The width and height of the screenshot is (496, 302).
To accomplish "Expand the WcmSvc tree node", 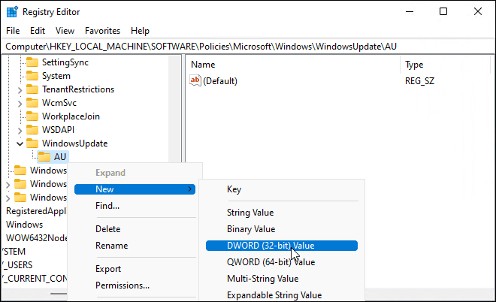I will pyautogui.click(x=20, y=103).
